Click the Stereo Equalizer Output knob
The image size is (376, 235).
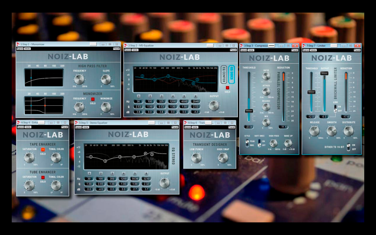165,183
